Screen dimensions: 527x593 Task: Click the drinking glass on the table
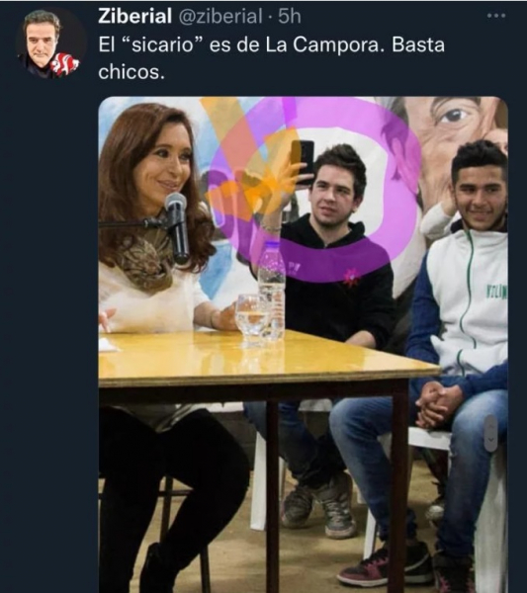pyautogui.click(x=251, y=316)
